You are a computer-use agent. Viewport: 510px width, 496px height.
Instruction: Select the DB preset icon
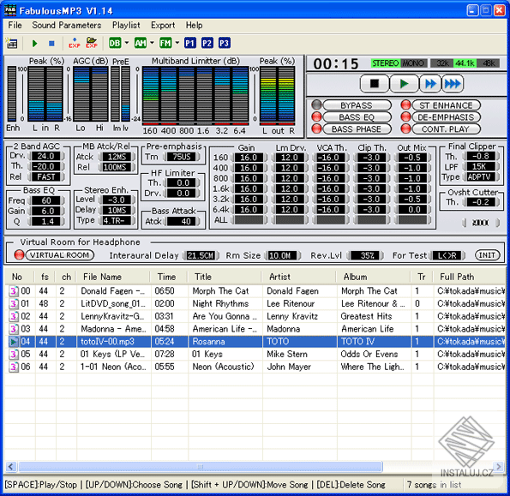[x=115, y=43]
